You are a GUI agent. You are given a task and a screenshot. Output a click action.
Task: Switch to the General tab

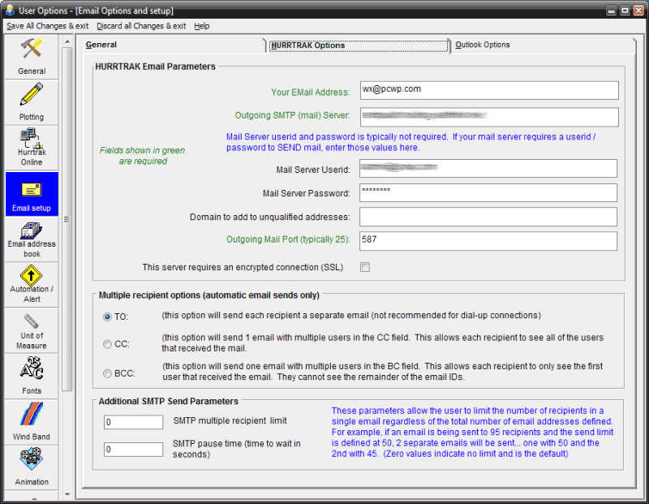pyautogui.click(x=101, y=45)
